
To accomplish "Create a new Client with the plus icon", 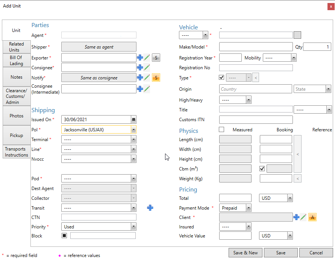I will point(297,217).
